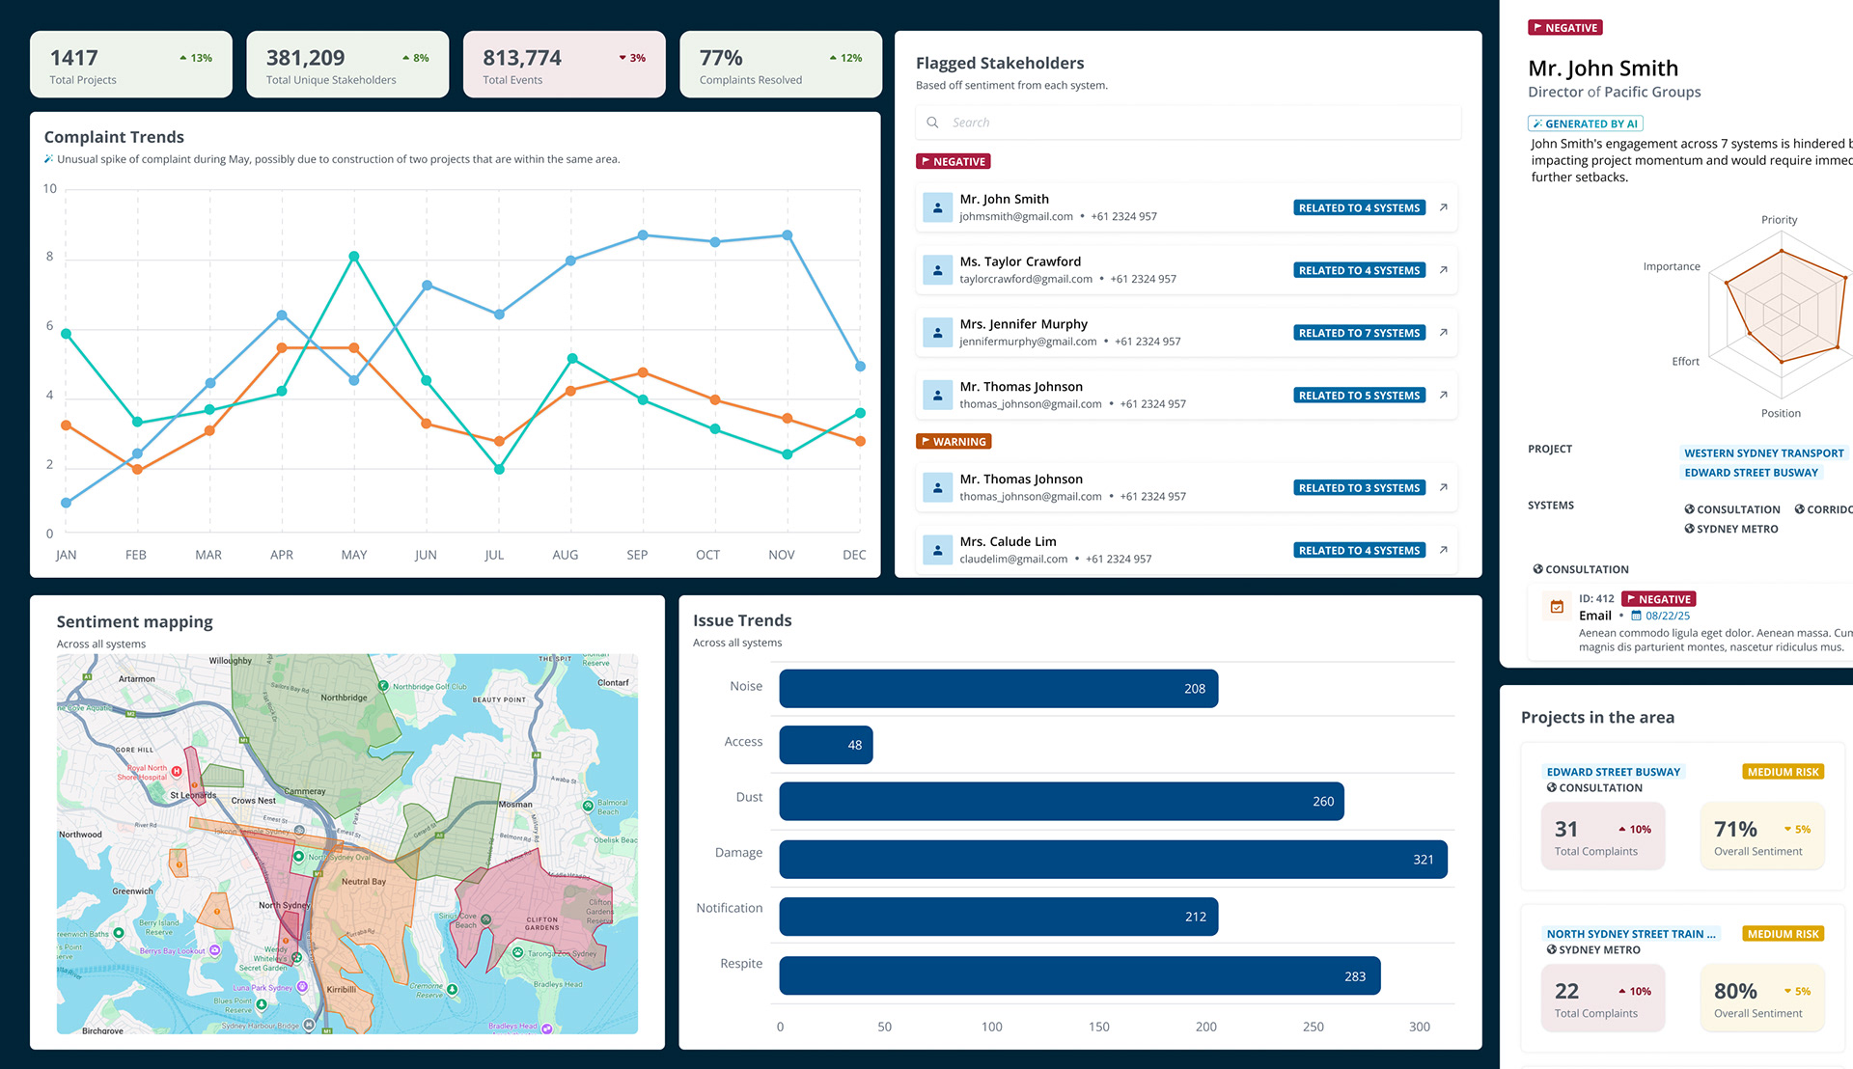Open Mr. John Smith's external link arrow
This screenshot has width=1853, height=1069.
pyautogui.click(x=1443, y=207)
